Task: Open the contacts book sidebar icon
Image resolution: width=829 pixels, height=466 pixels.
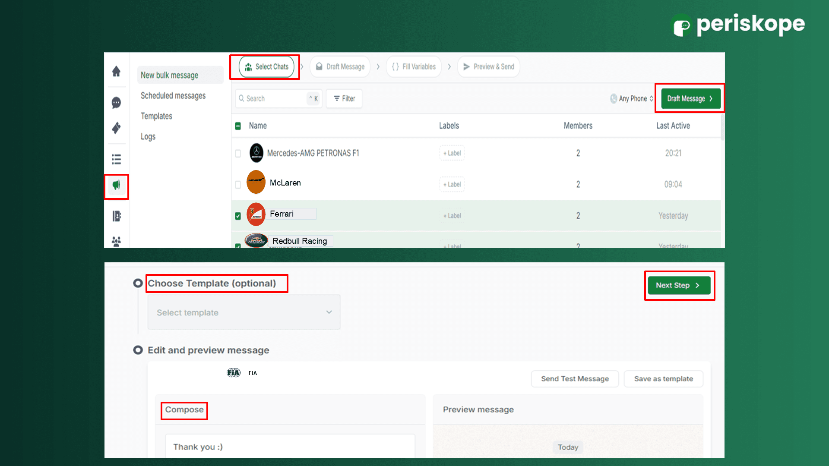Action: [x=116, y=216]
